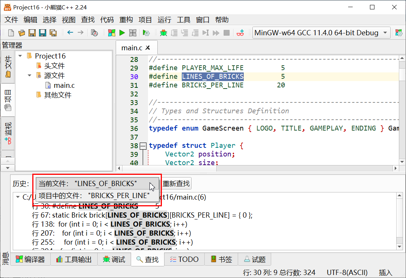Image resolution: width=406 pixels, height=278 pixels.
Task: Open the 项目 menu in menu bar
Action: tap(145, 20)
